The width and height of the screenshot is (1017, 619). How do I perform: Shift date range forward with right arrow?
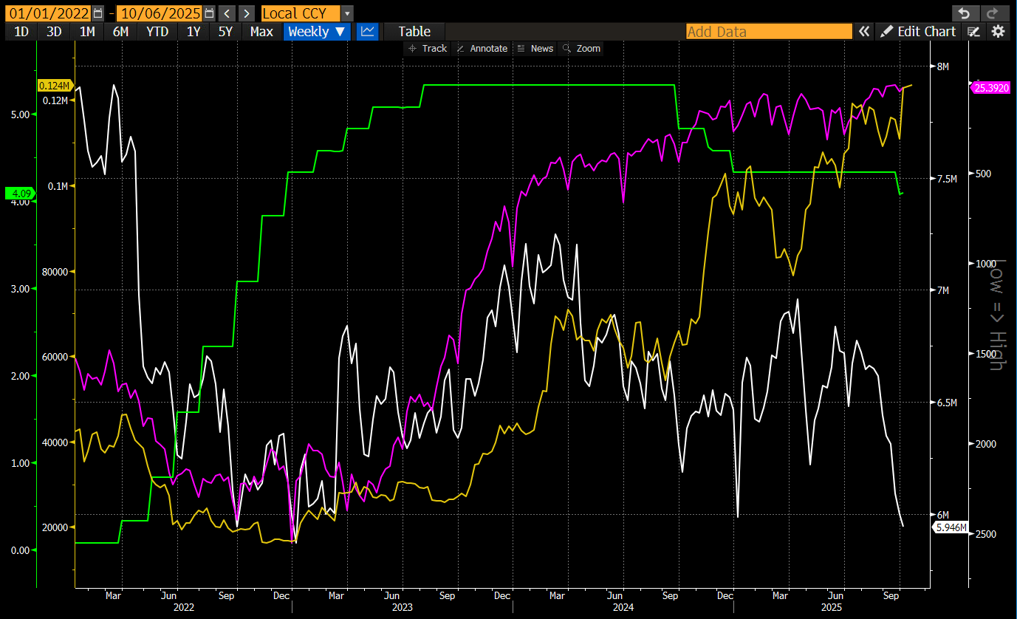[247, 13]
